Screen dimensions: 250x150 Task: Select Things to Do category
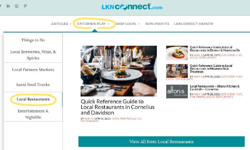pos(33,40)
